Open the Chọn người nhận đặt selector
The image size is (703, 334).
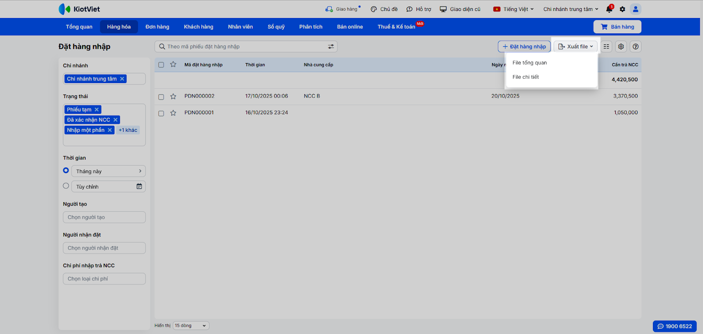[104, 248]
